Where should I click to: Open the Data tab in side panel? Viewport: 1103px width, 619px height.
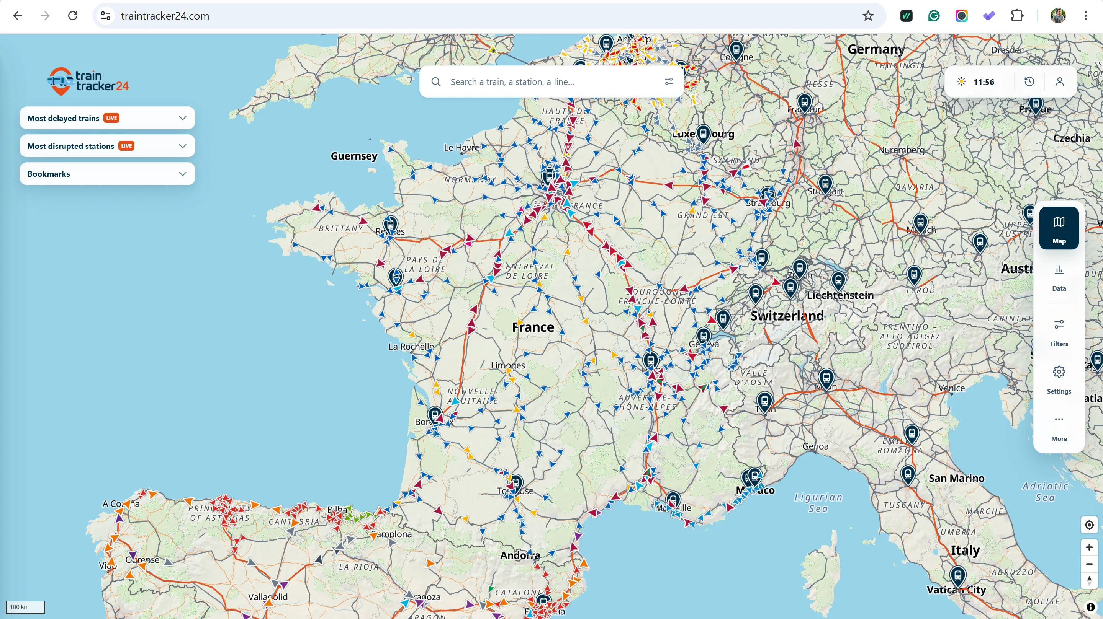[x=1059, y=278]
